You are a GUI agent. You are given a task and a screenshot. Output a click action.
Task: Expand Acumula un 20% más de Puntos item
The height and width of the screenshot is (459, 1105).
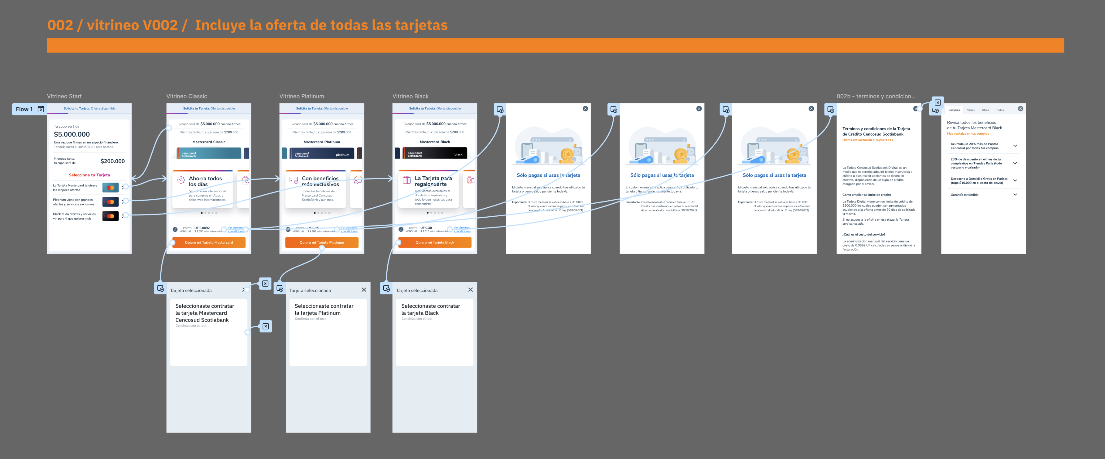pos(1015,146)
